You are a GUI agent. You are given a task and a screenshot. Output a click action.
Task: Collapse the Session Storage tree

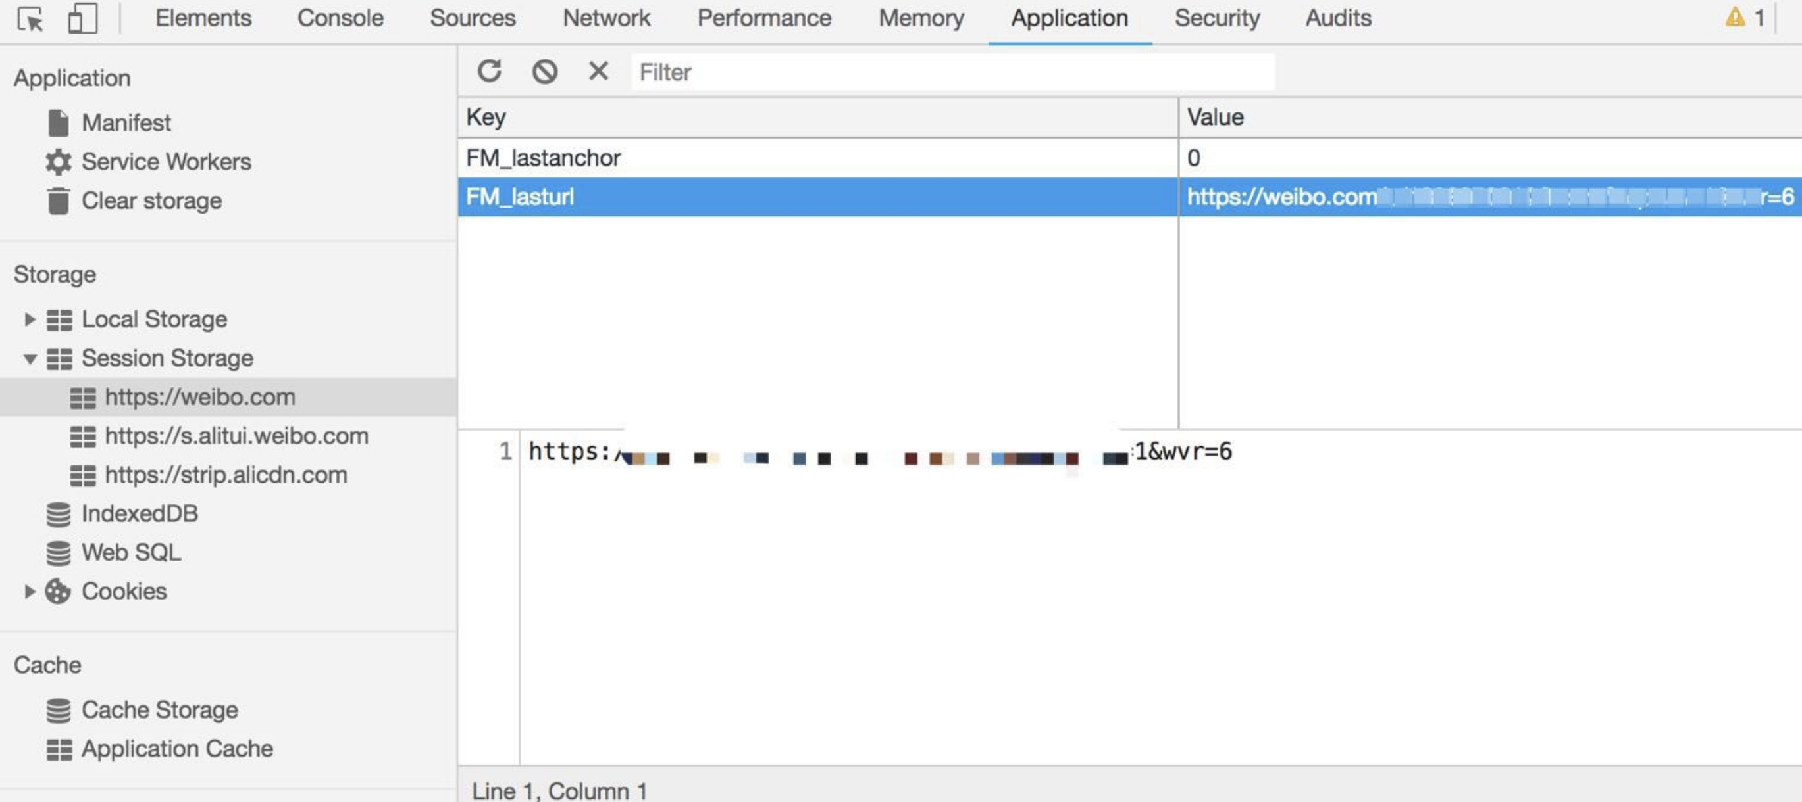tap(30, 359)
